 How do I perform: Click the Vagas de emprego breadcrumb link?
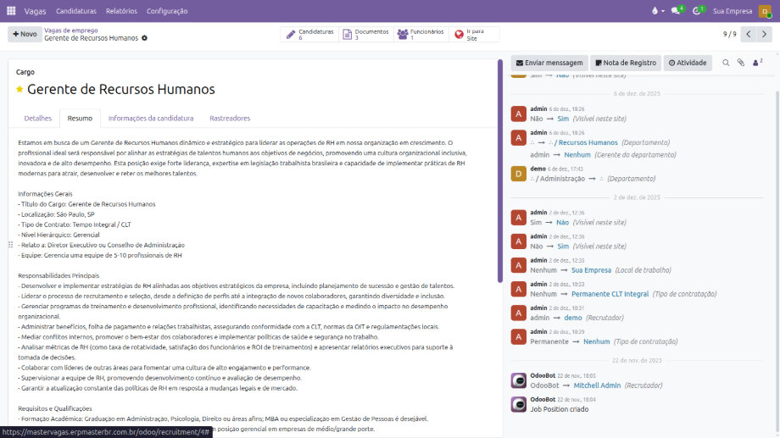[70, 30]
